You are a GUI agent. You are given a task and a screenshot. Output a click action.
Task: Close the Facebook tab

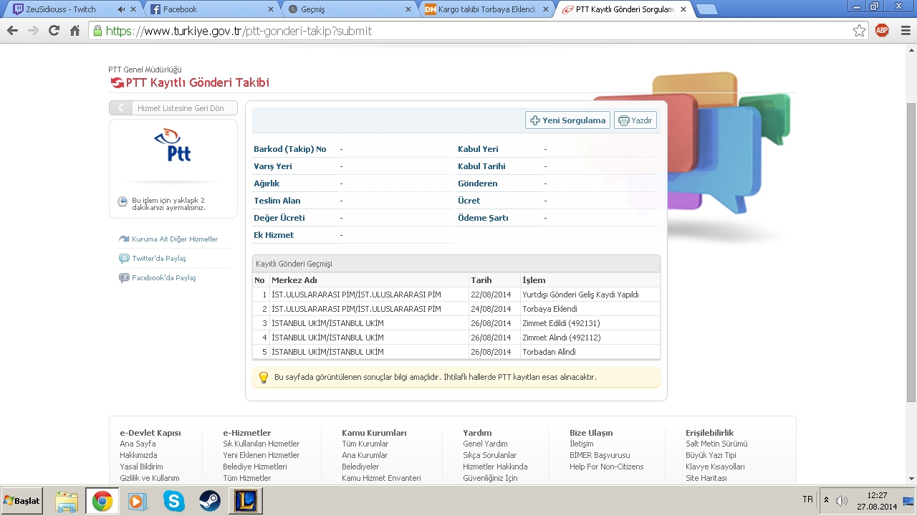pyautogui.click(x=270, y=9)
